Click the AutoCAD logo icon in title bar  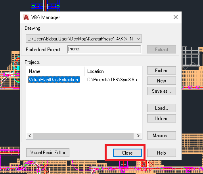pos(26,17)
